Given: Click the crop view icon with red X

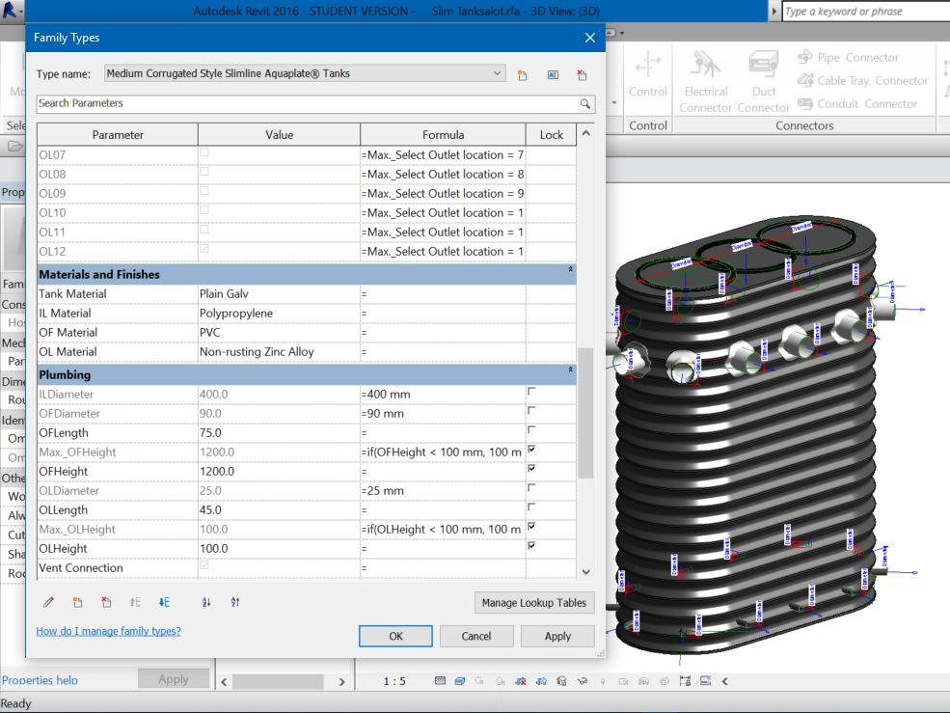Looking at the screenshot, I should point(521,681).
